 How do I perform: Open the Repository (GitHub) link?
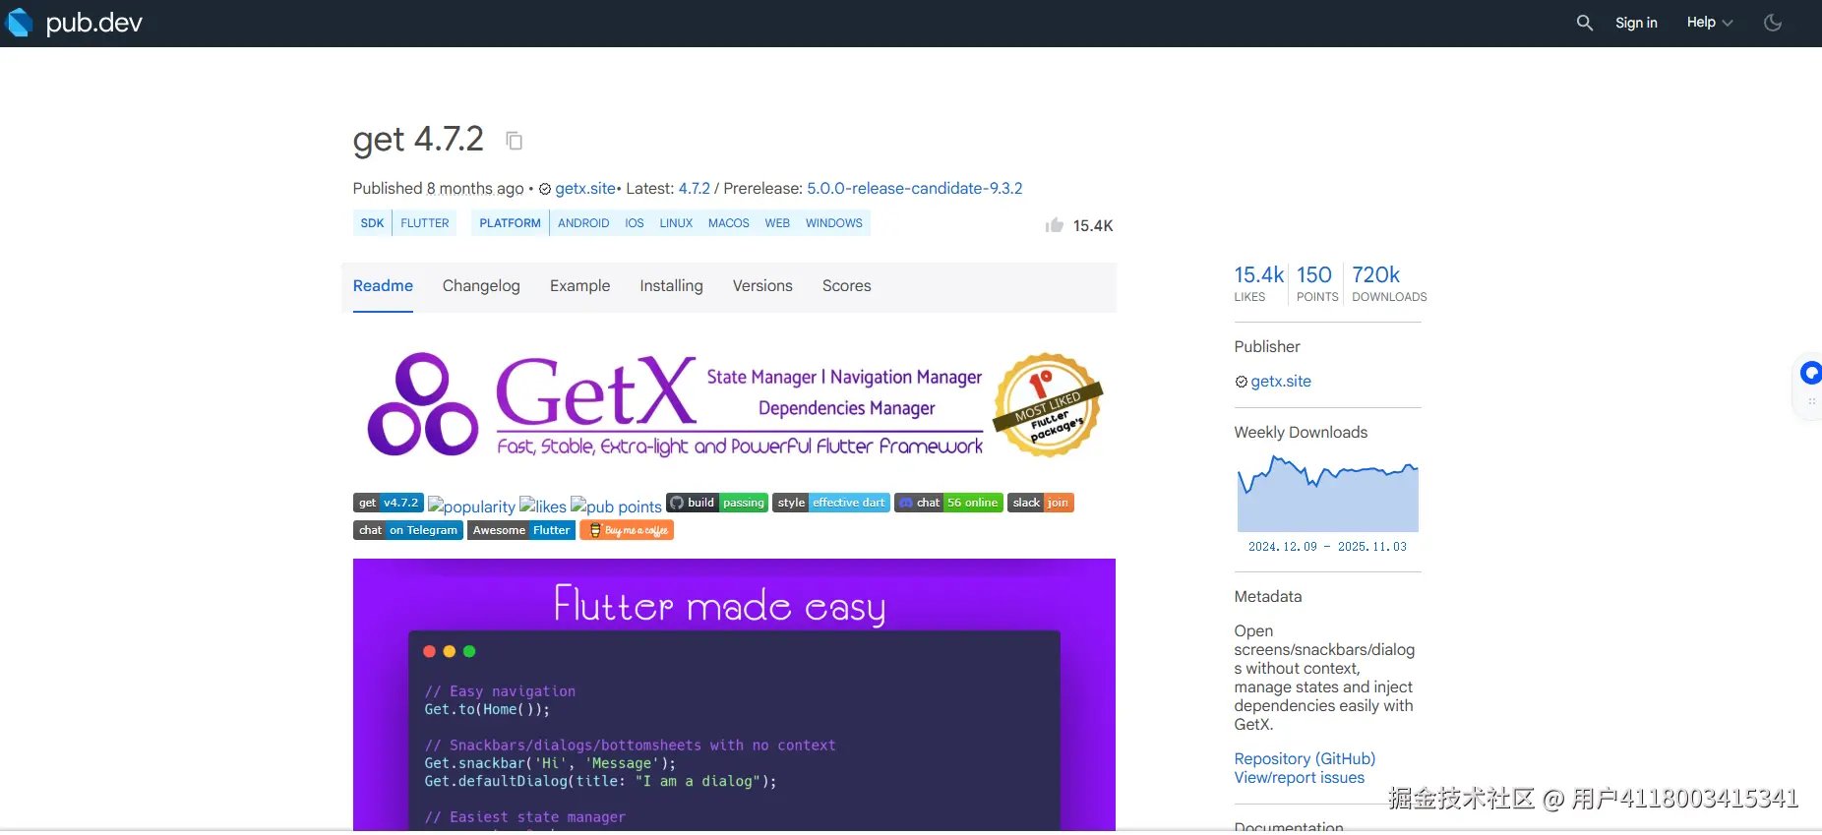1305,759
